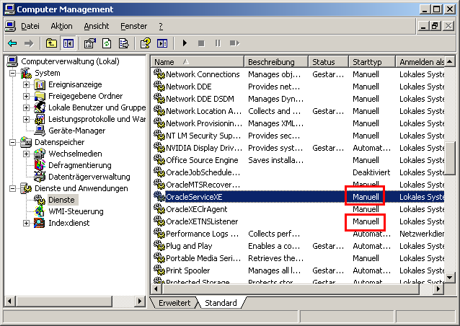Click the Geräte-Manager tree icon
The image size is (460, 326).
tap(40, 131)
